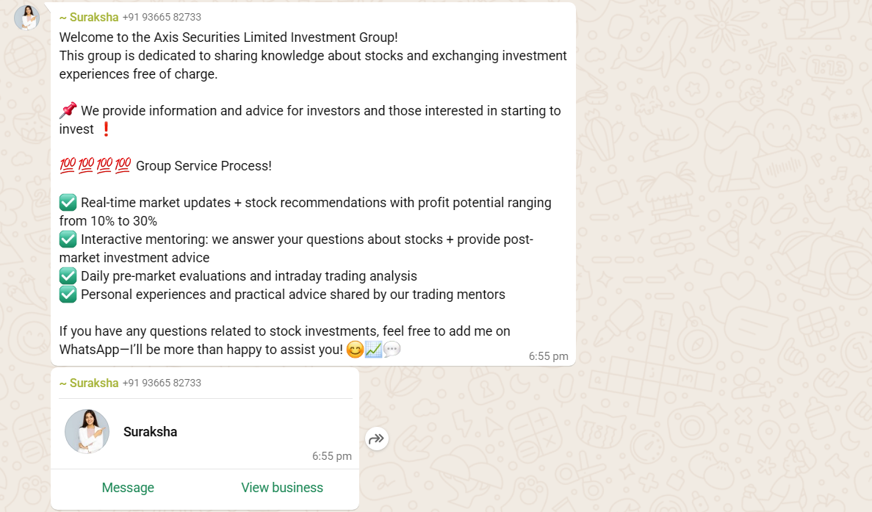Click phone number above the contact card
Viewport: 872px width, 512px height.
(162, 383)
